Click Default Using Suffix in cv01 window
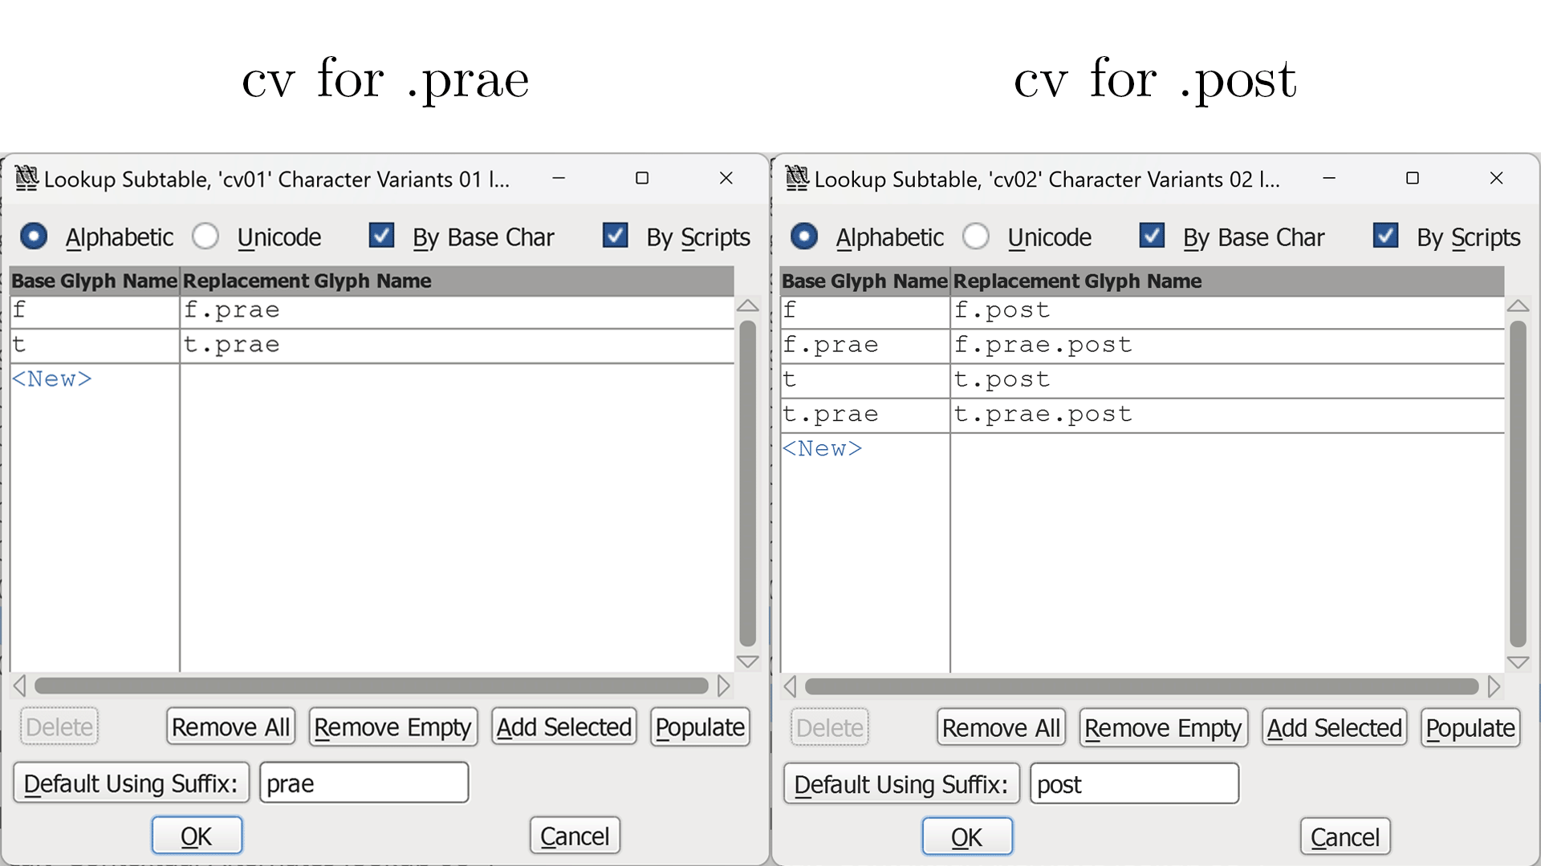The width and height of the screenshot is (1541, 866). (x=131, y=783)
